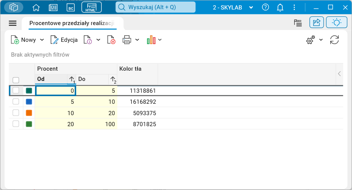Click the teal swatch in first row
Image resolution: width=352 pixels, height=190 pixels.
tap(29, 90)
